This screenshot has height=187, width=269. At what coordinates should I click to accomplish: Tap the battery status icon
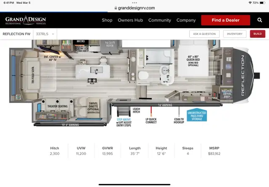pos(262,3)
